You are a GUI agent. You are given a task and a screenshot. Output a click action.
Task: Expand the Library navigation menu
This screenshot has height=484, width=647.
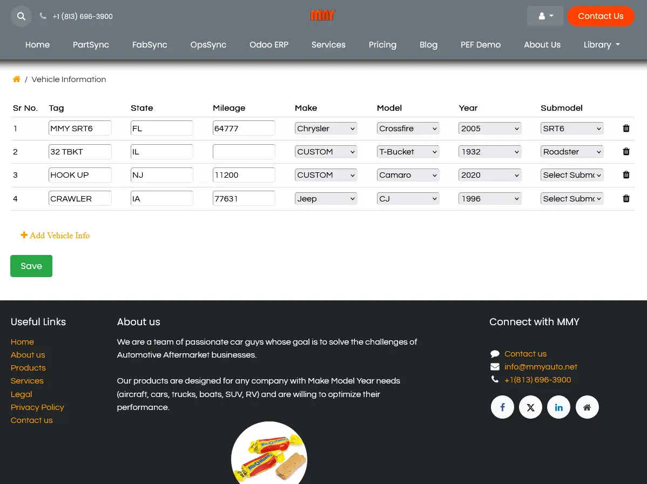601,45
